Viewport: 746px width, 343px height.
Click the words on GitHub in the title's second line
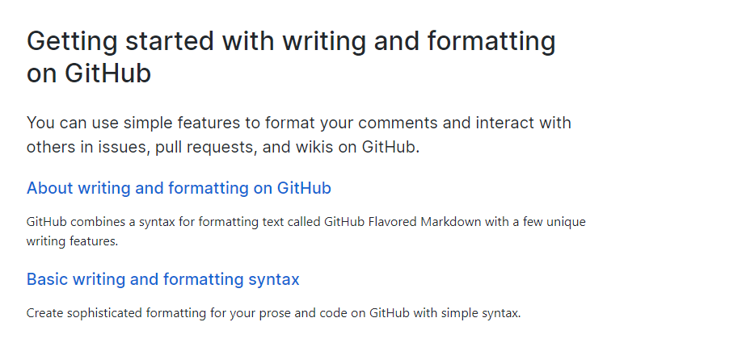tap(88, 73)
